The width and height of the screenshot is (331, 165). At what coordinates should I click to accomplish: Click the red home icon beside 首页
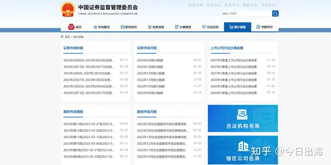coord(71,27)
